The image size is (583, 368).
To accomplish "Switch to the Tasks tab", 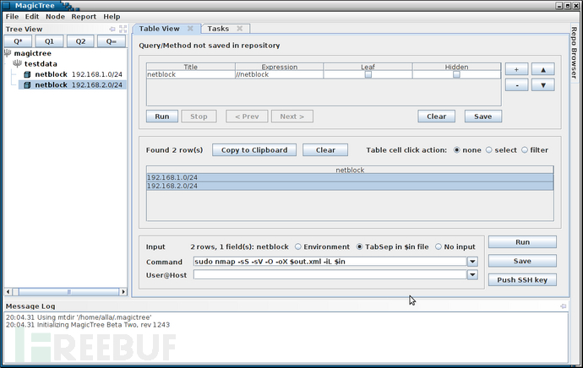I will pos(218,29).
